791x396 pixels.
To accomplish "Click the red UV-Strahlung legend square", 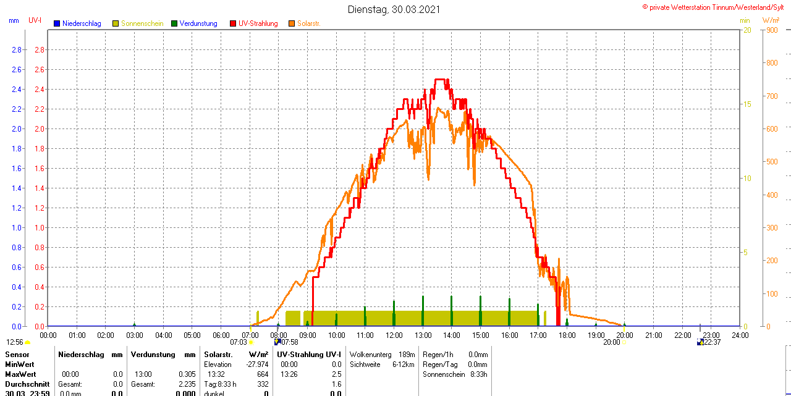I will tap(233, 23).
